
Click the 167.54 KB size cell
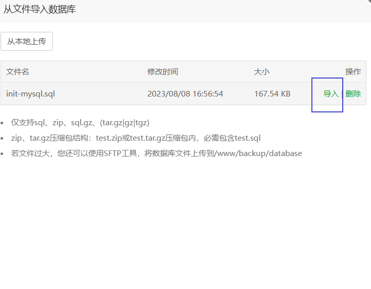[x=272, y=94]
